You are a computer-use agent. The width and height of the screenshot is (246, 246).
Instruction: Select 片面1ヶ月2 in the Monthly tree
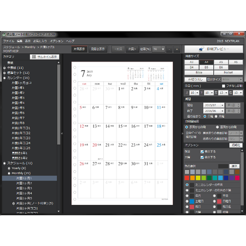(x=24, y=183)
